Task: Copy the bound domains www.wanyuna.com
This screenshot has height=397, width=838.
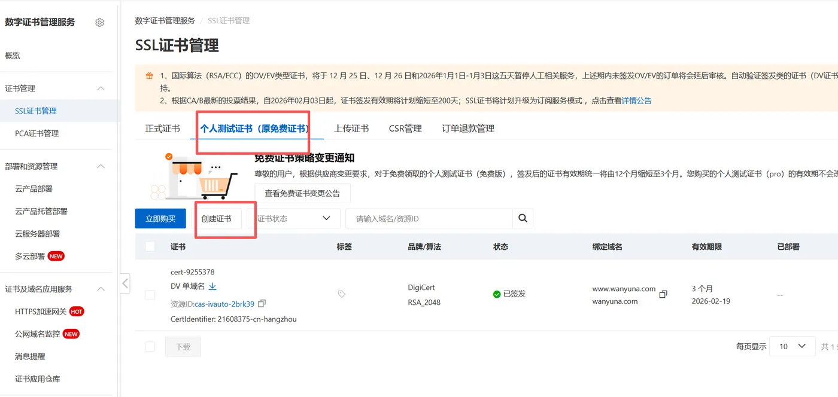Action: 663,295
